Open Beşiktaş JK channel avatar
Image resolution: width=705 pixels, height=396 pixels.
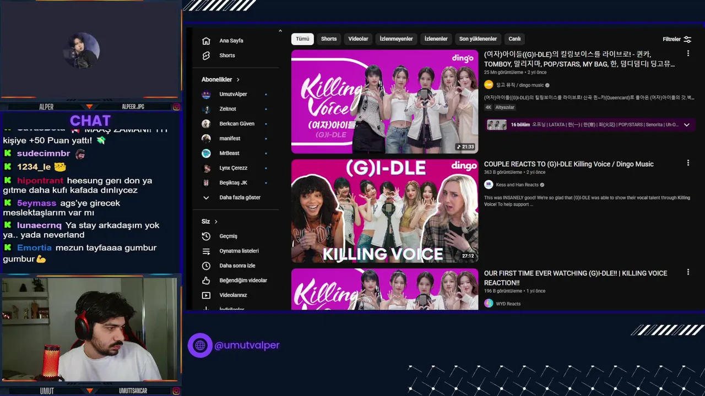206,183
